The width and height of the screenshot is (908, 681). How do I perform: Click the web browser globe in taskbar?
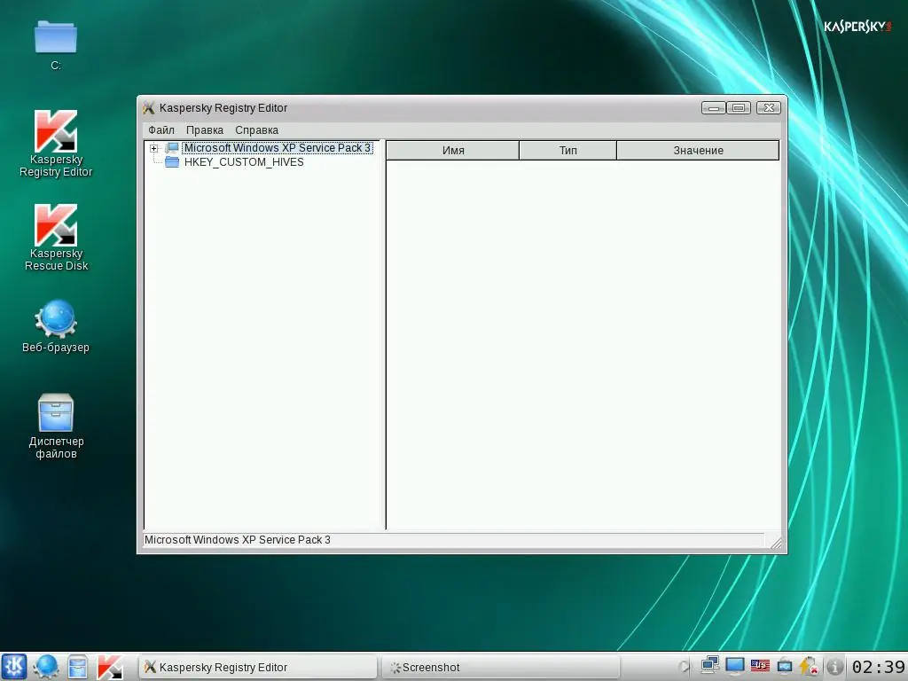click(46, 667)
